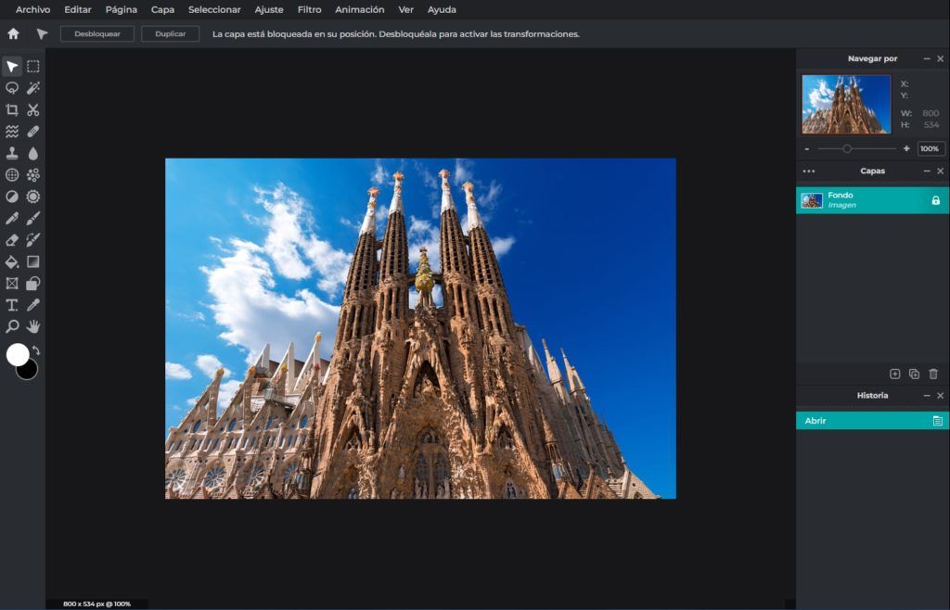Open the Capas panel options menu

point(808,172)
